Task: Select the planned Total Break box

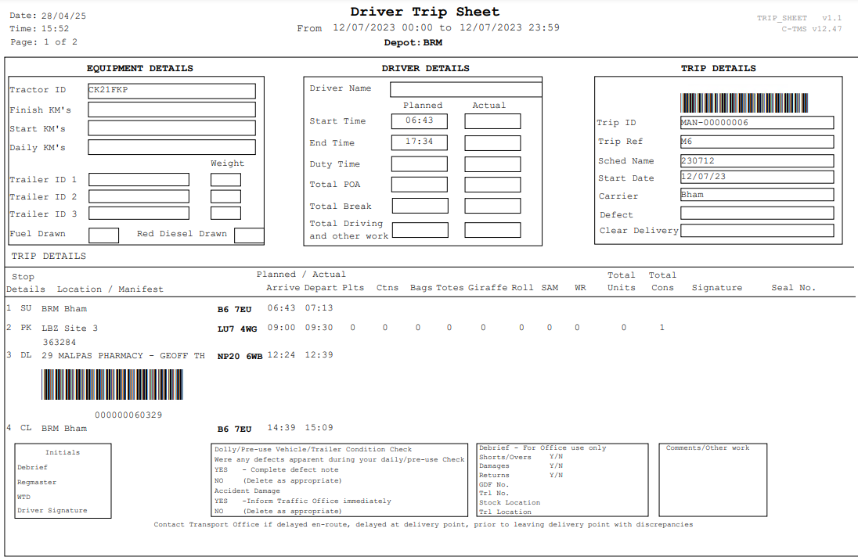Action: (420, 206)
